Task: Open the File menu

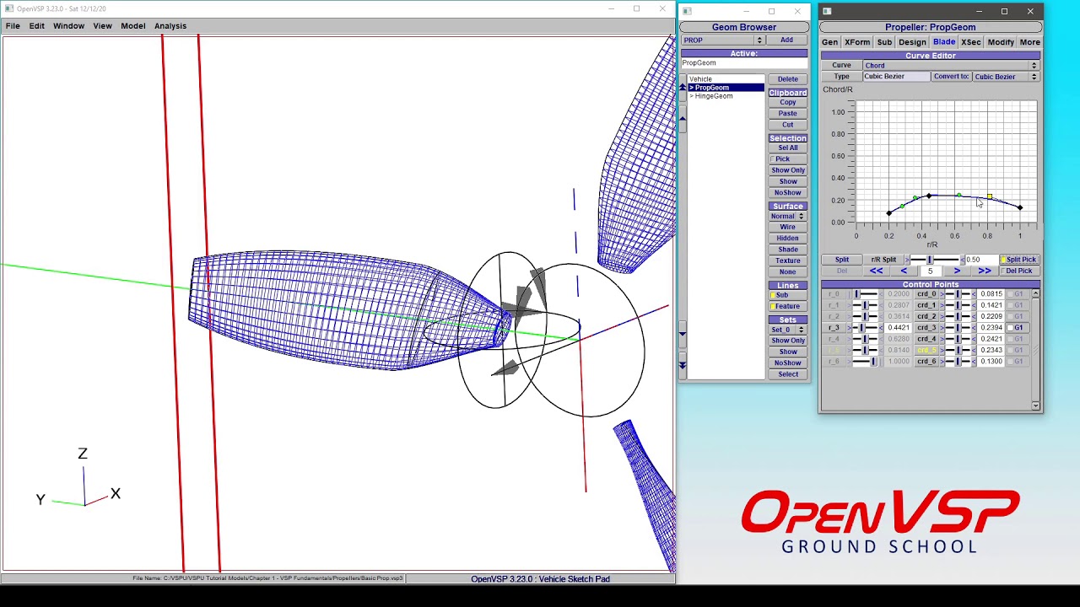Action: (x=13, y=26)
